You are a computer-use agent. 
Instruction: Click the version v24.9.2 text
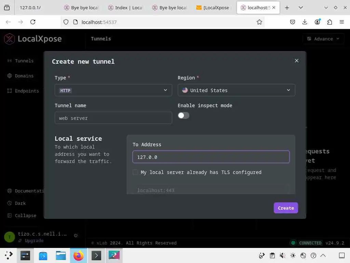[335, 243]
